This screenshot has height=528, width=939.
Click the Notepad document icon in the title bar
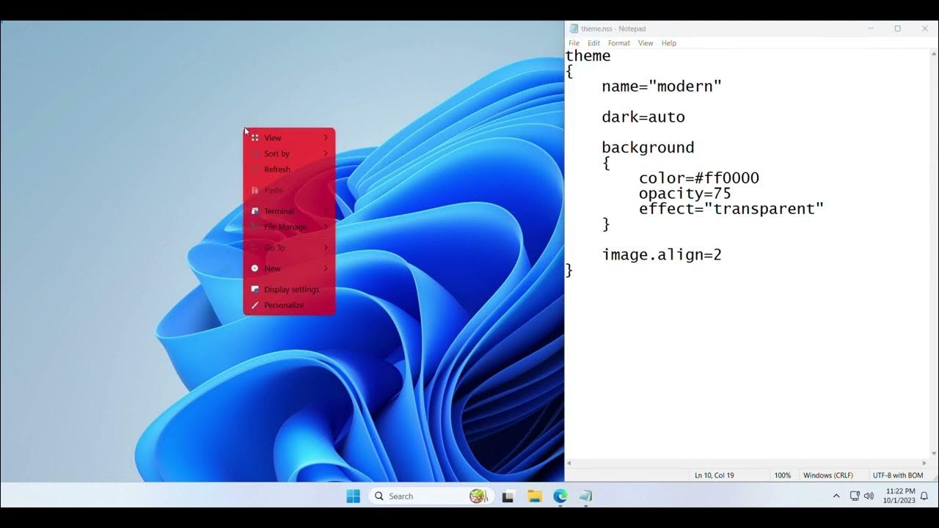574,29
